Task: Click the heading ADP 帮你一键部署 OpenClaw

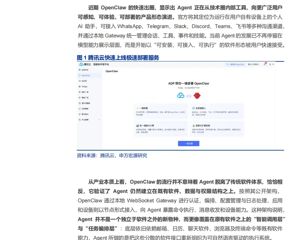Action: [189, 84]
